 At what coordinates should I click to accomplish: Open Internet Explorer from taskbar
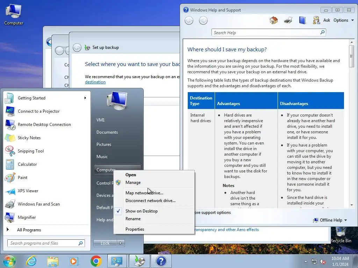[31, 261]
